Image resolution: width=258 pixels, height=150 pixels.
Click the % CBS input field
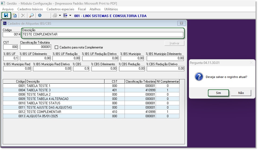[81, 69]
